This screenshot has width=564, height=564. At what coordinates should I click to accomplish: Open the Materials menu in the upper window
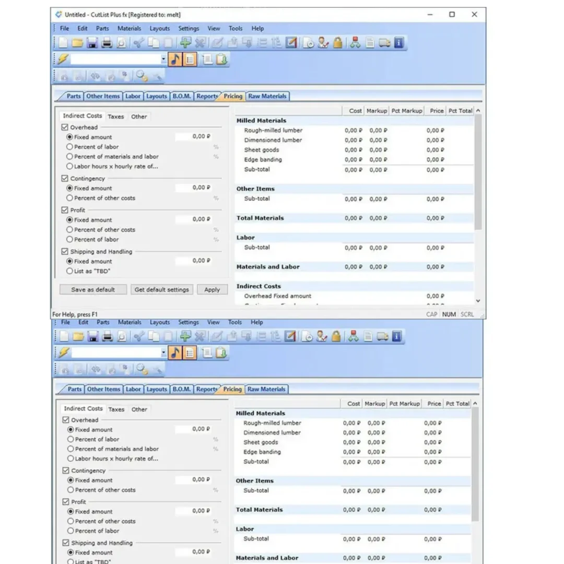[x=129, y=29]
